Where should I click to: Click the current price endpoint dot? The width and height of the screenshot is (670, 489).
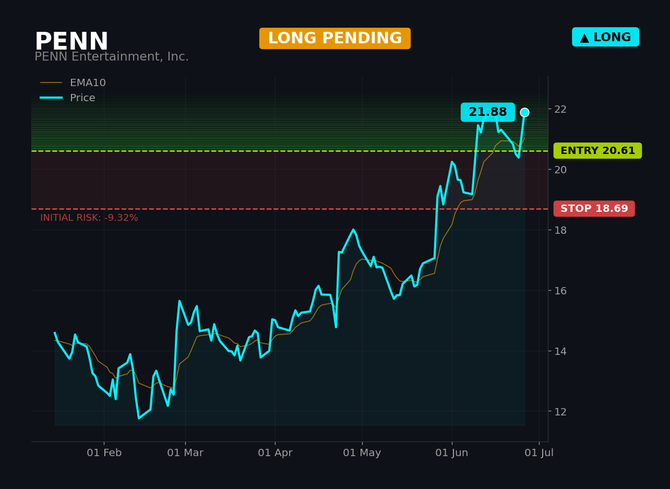click(x=524, y=112)
